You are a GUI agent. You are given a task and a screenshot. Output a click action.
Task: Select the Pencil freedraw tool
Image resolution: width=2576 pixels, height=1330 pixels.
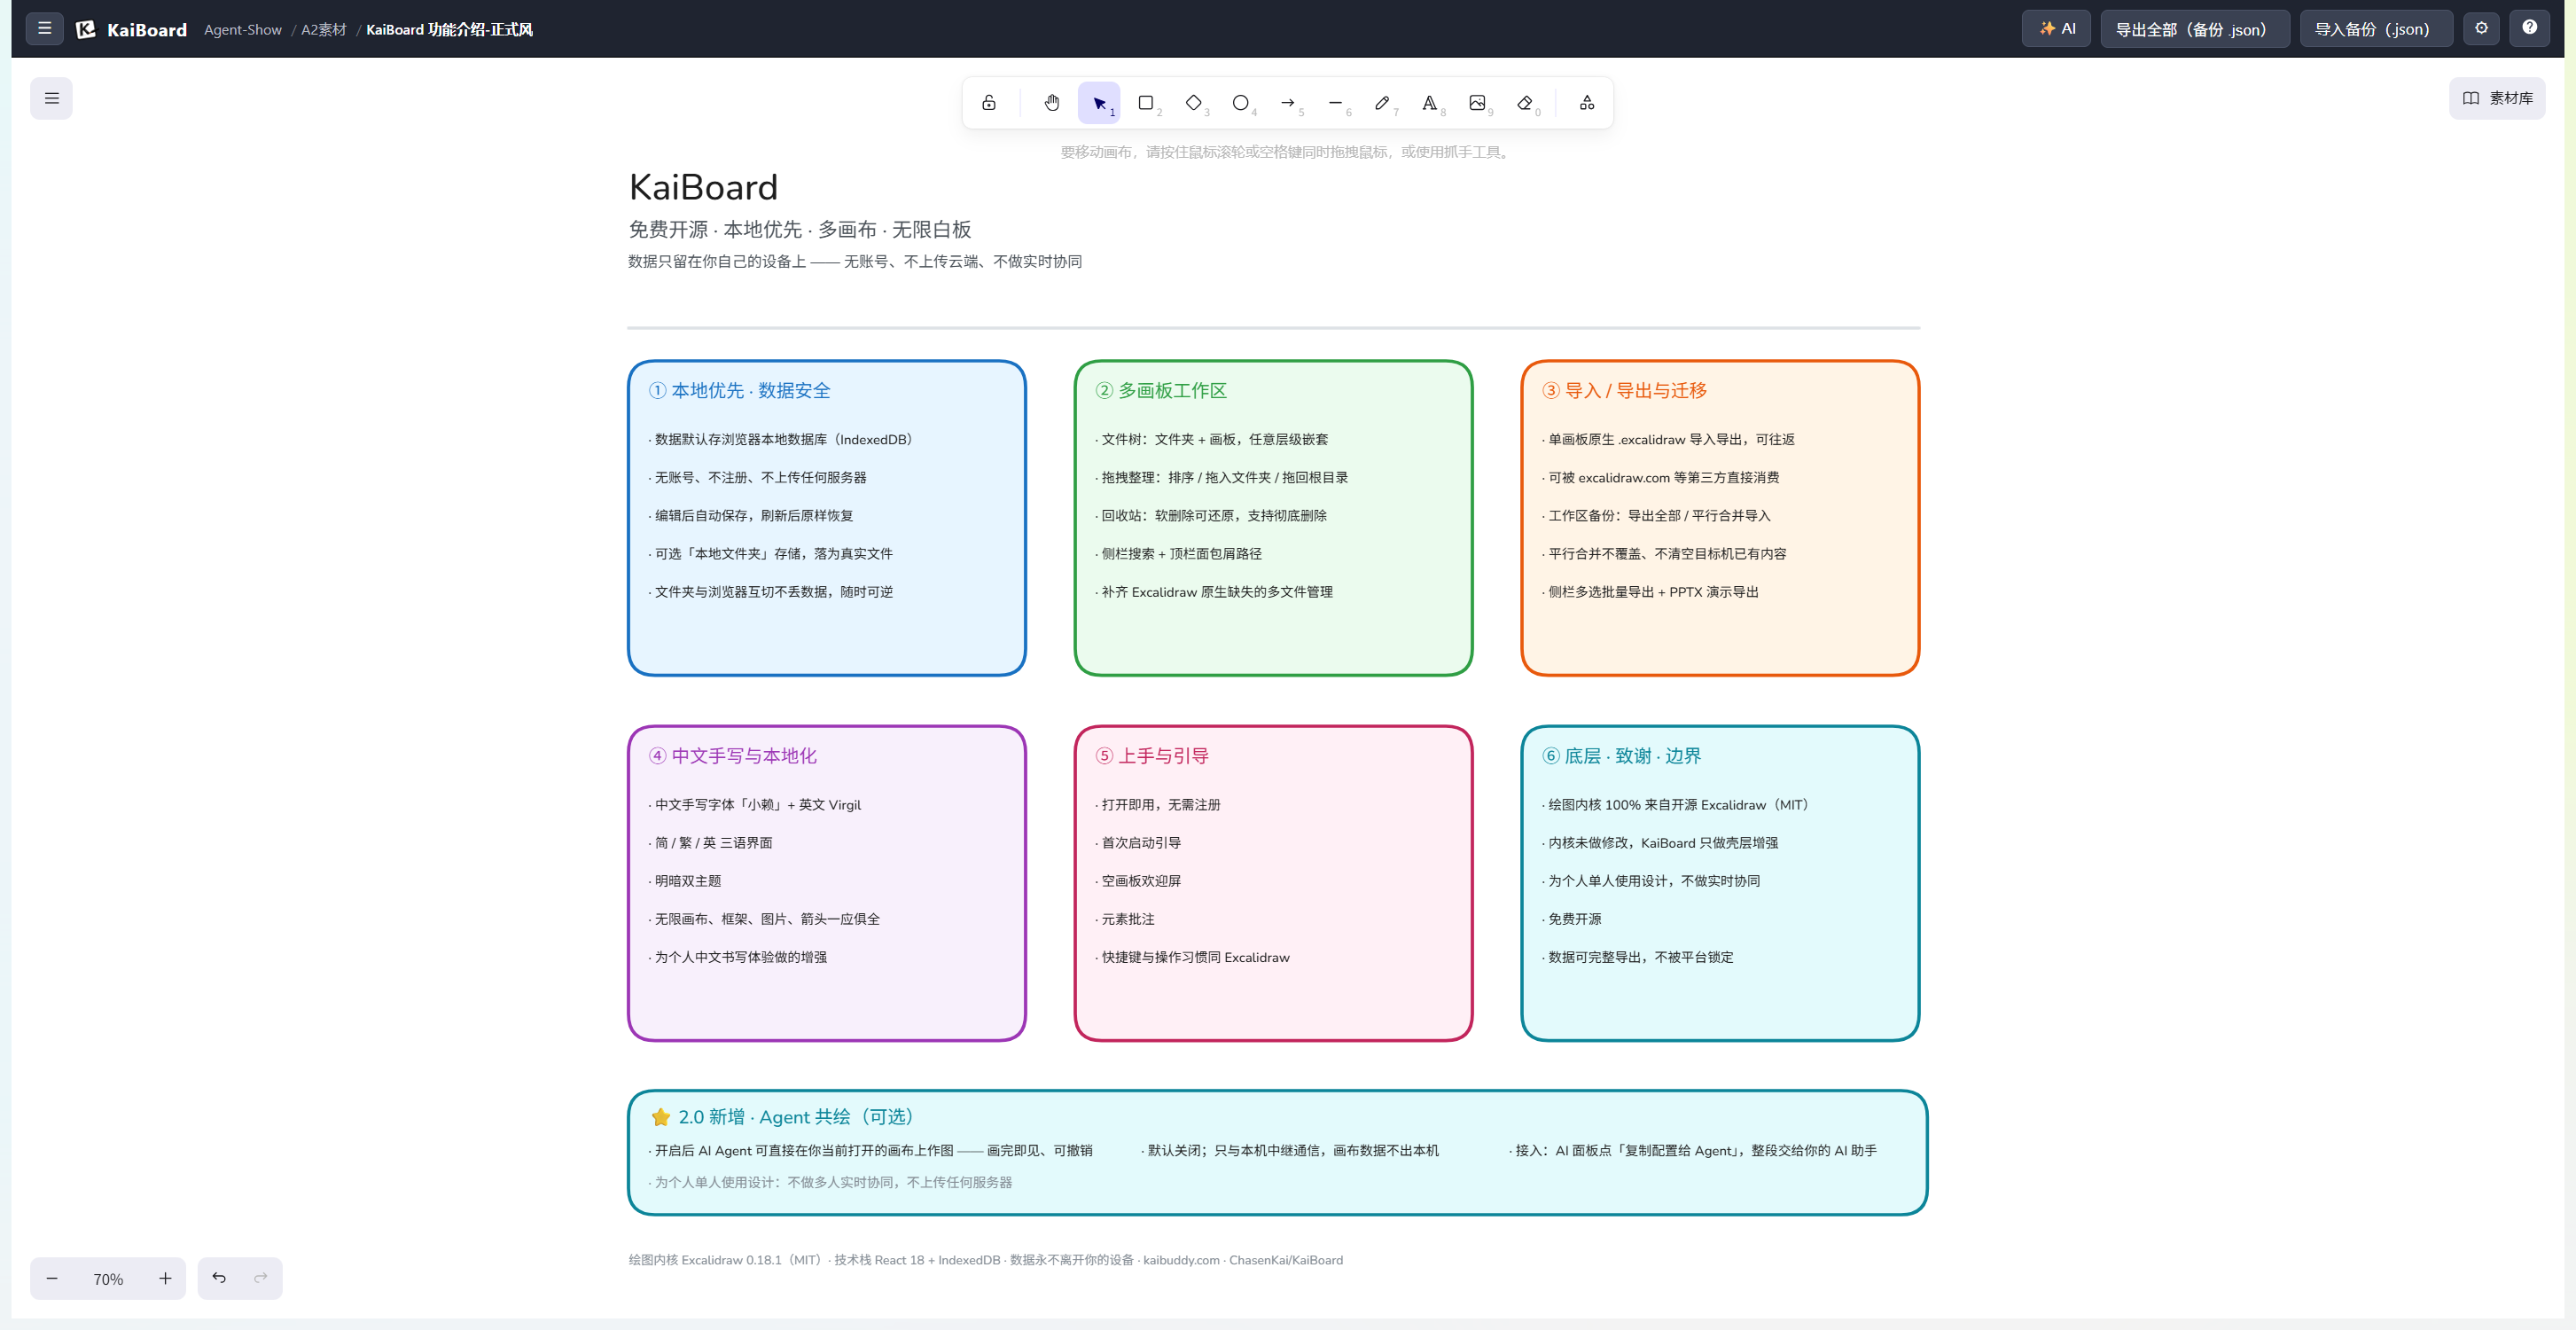click(1382, 103)
